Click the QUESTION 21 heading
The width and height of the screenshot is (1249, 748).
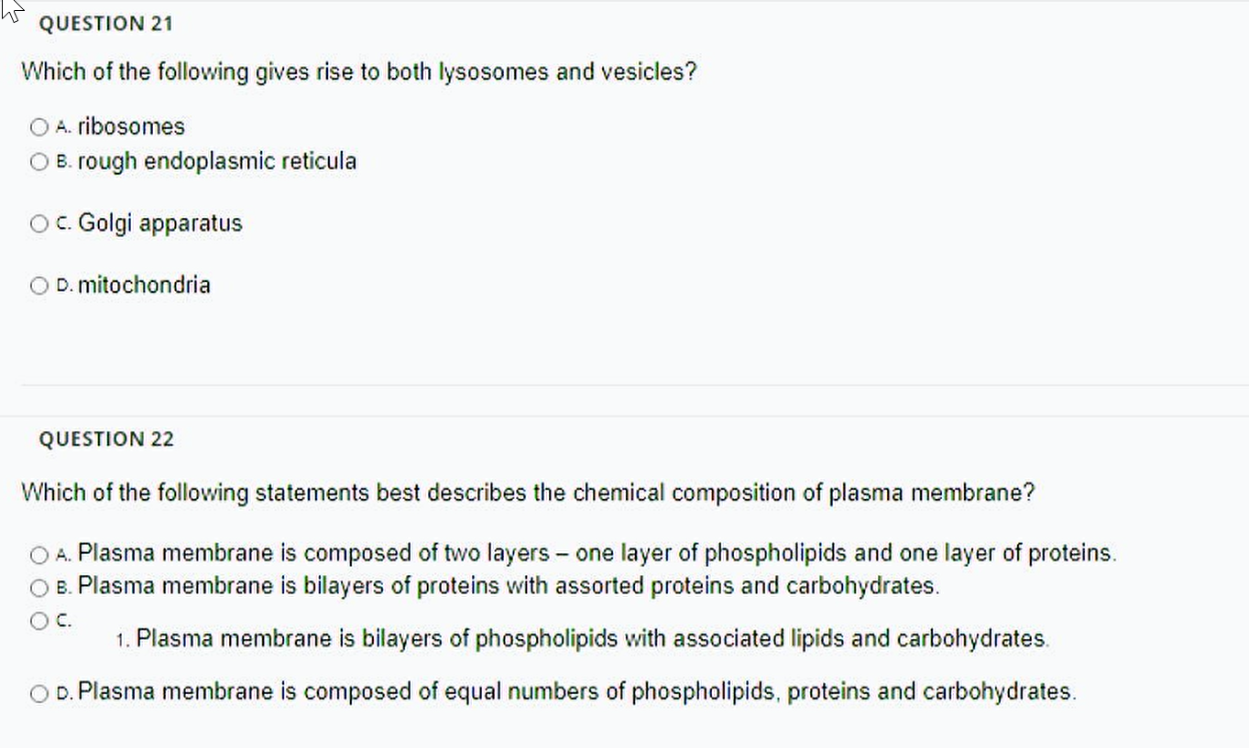coord(105,24)
